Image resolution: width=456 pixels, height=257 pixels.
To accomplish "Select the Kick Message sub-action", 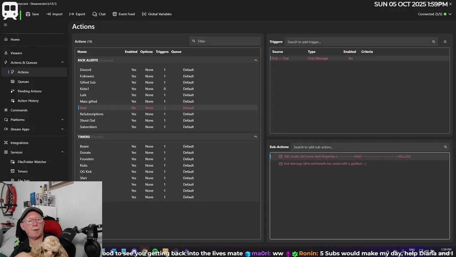I will click(359, 163).
